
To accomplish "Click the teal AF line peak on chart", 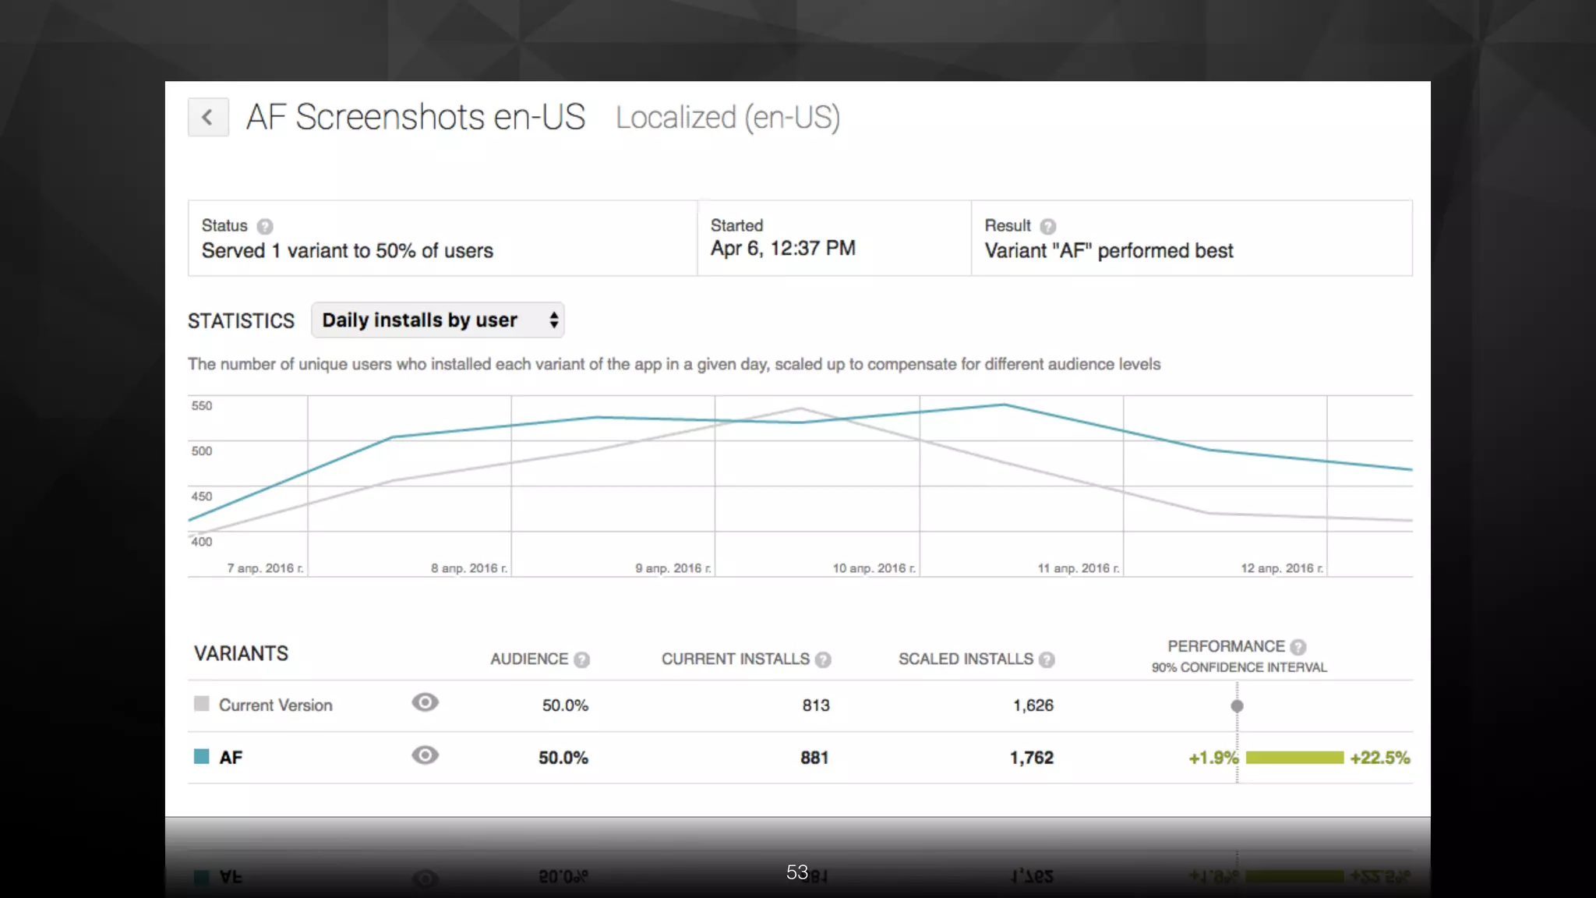I will (1004, 405).
